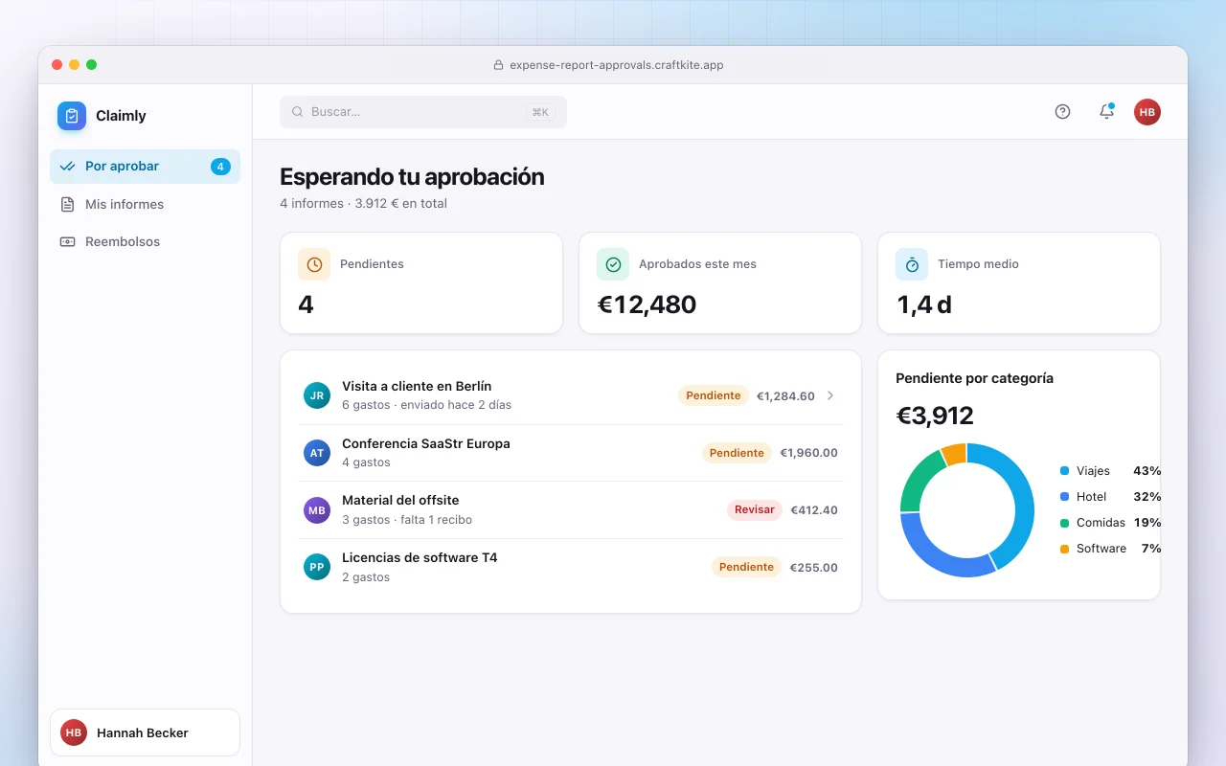The image size is (1226, 766).
Task: Click the search magnifier icon
Action: pyautogui.click(x=298, y=112)
